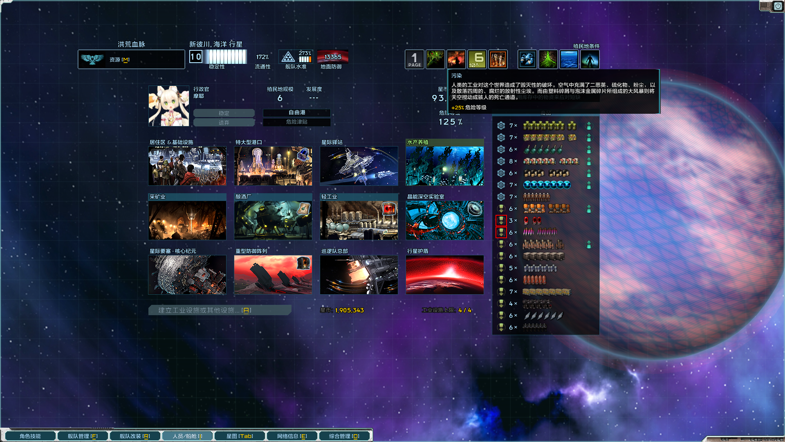Screen dimensions: 785x442
Task: Toggle the 自由港 free port option
Action: pos(297,113)
